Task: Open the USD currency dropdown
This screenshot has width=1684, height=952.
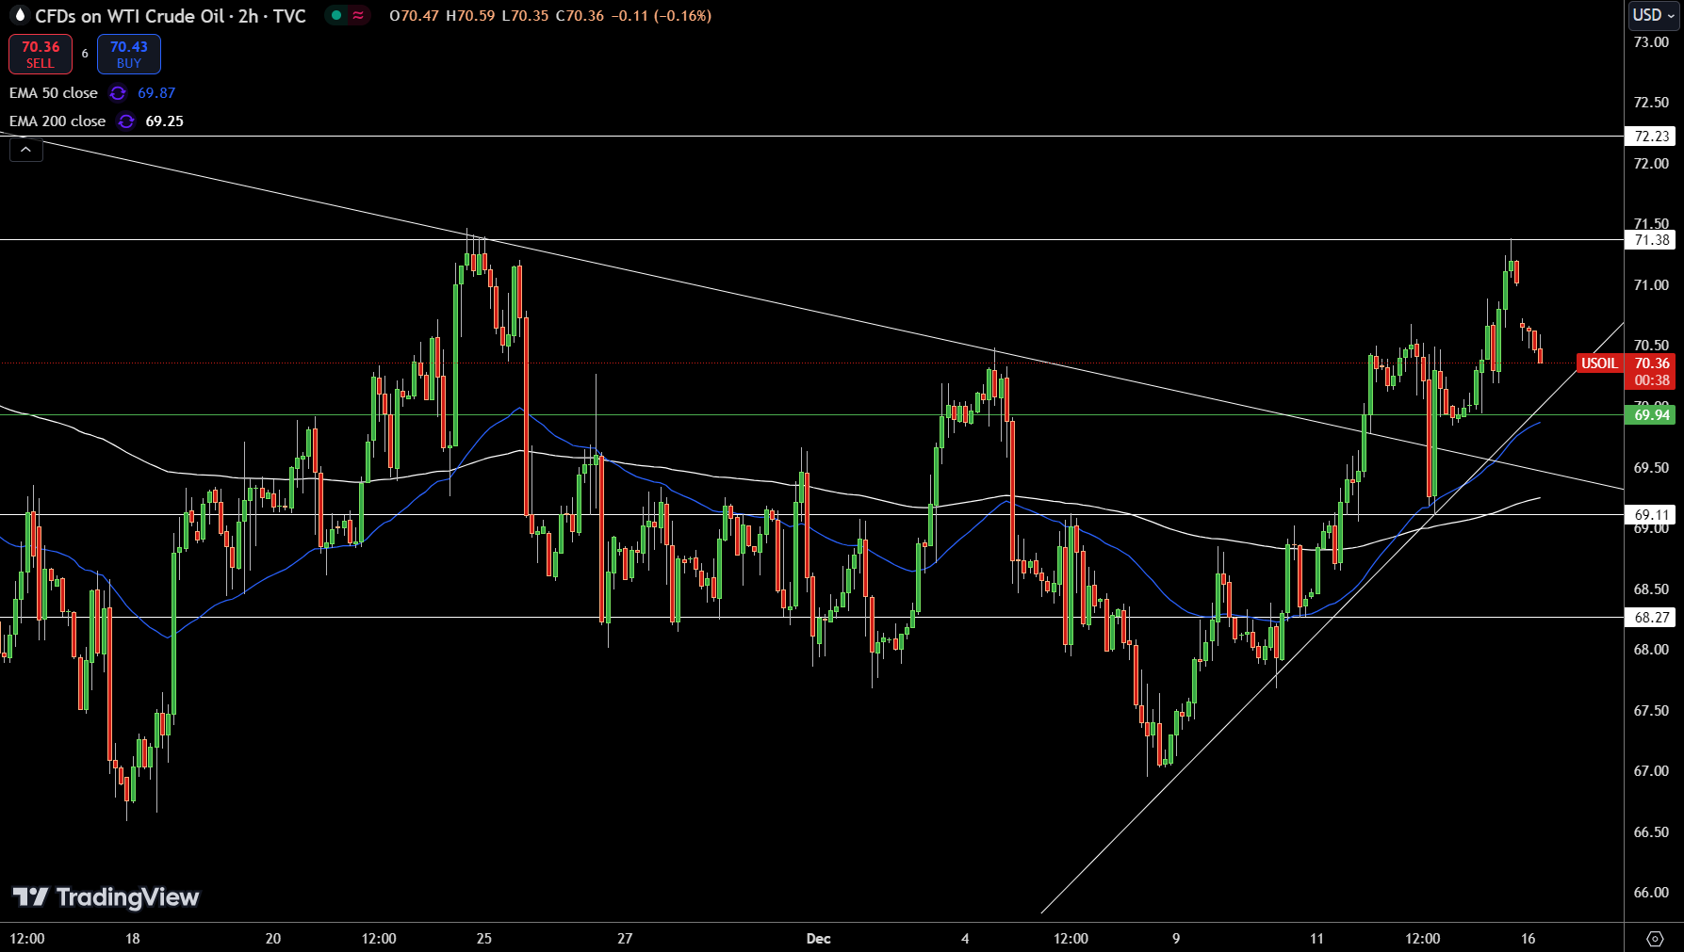Action: [x=1654, y=15]
